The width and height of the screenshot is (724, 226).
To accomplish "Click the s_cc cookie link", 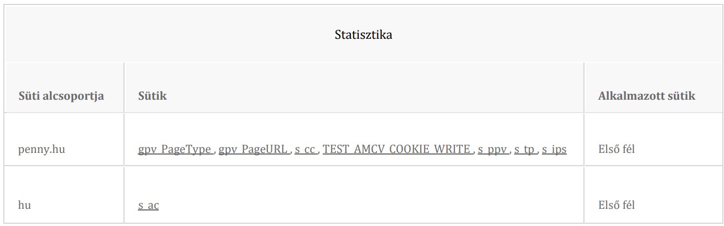I will (x=306, y=149).
